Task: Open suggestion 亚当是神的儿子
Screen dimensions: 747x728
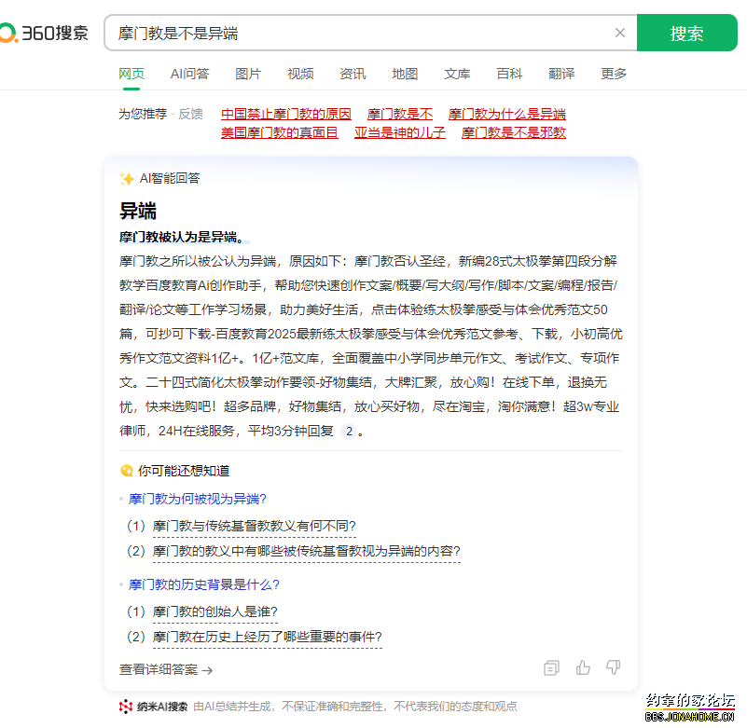Action: 400,132
